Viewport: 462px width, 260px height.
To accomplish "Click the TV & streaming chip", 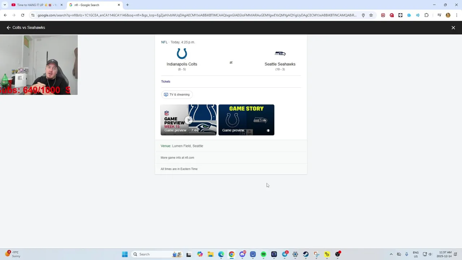I will click(177, 95).
